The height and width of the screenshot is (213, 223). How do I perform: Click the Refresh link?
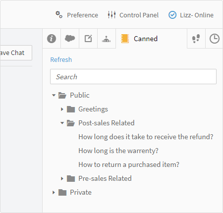61,59
